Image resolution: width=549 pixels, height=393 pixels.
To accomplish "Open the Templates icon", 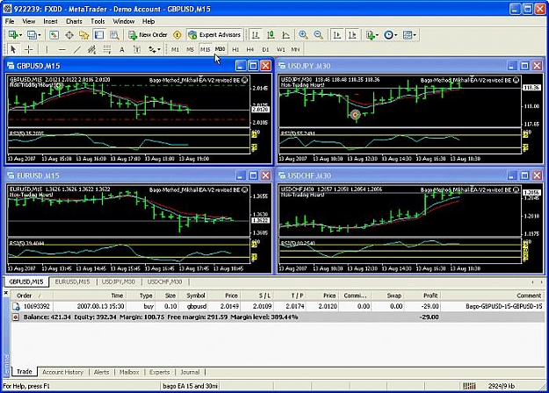I will [x=408, y=35].
